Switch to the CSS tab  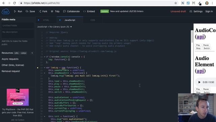pyautogui.click(x=93, y=20)
